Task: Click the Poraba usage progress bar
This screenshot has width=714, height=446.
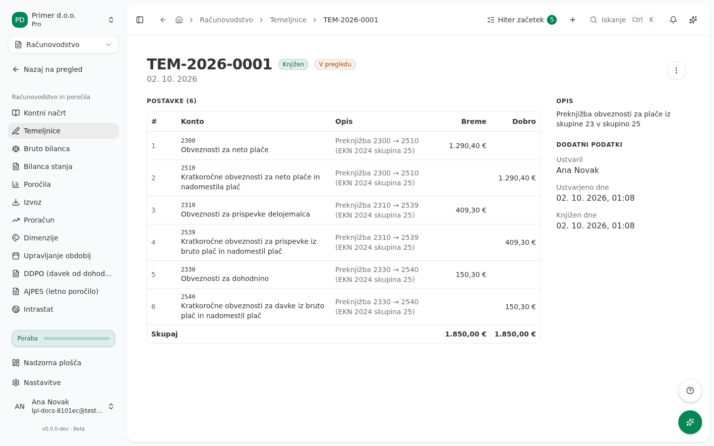Action: click(63, 338)
